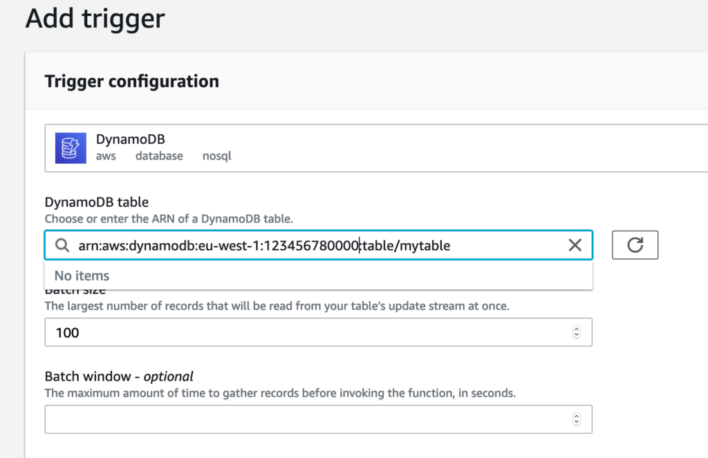Click the "nosql" tag under DynamoDB

point(216,156)
